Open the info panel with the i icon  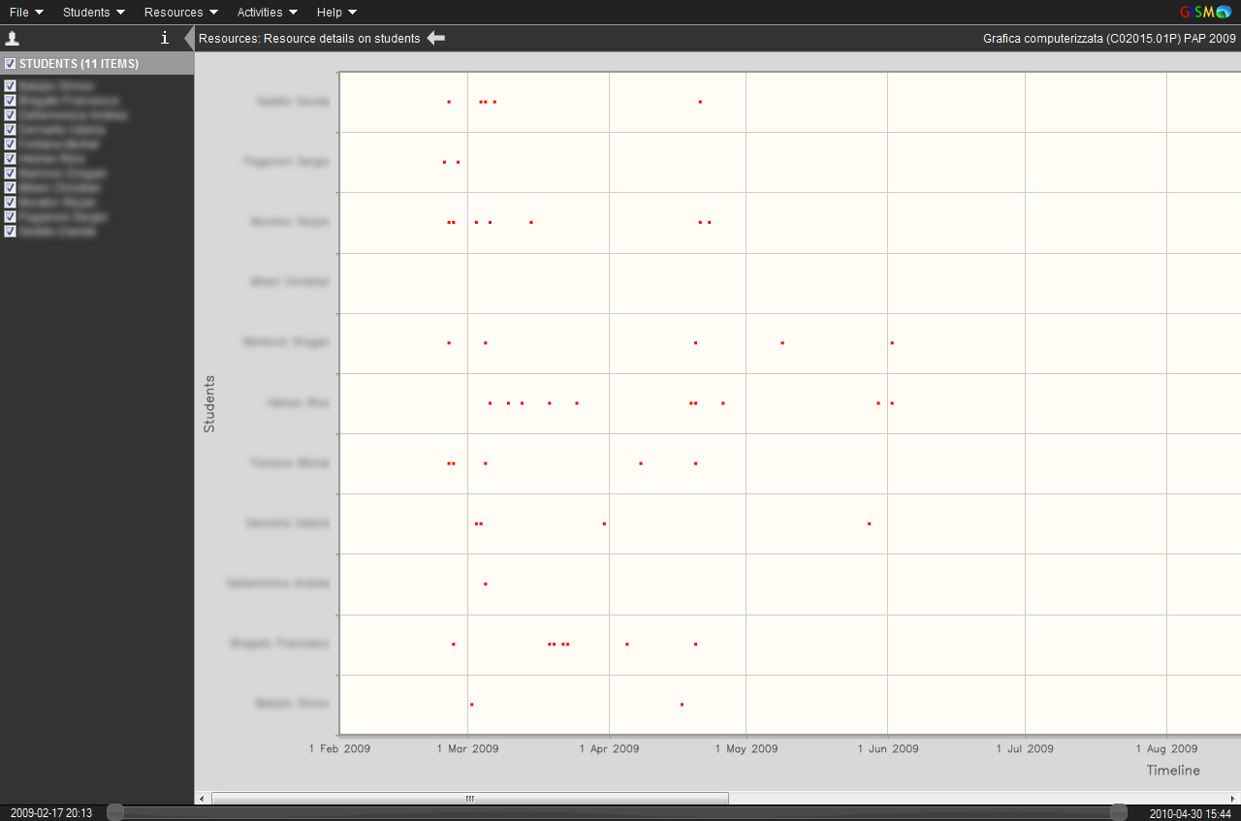[164, 39]
